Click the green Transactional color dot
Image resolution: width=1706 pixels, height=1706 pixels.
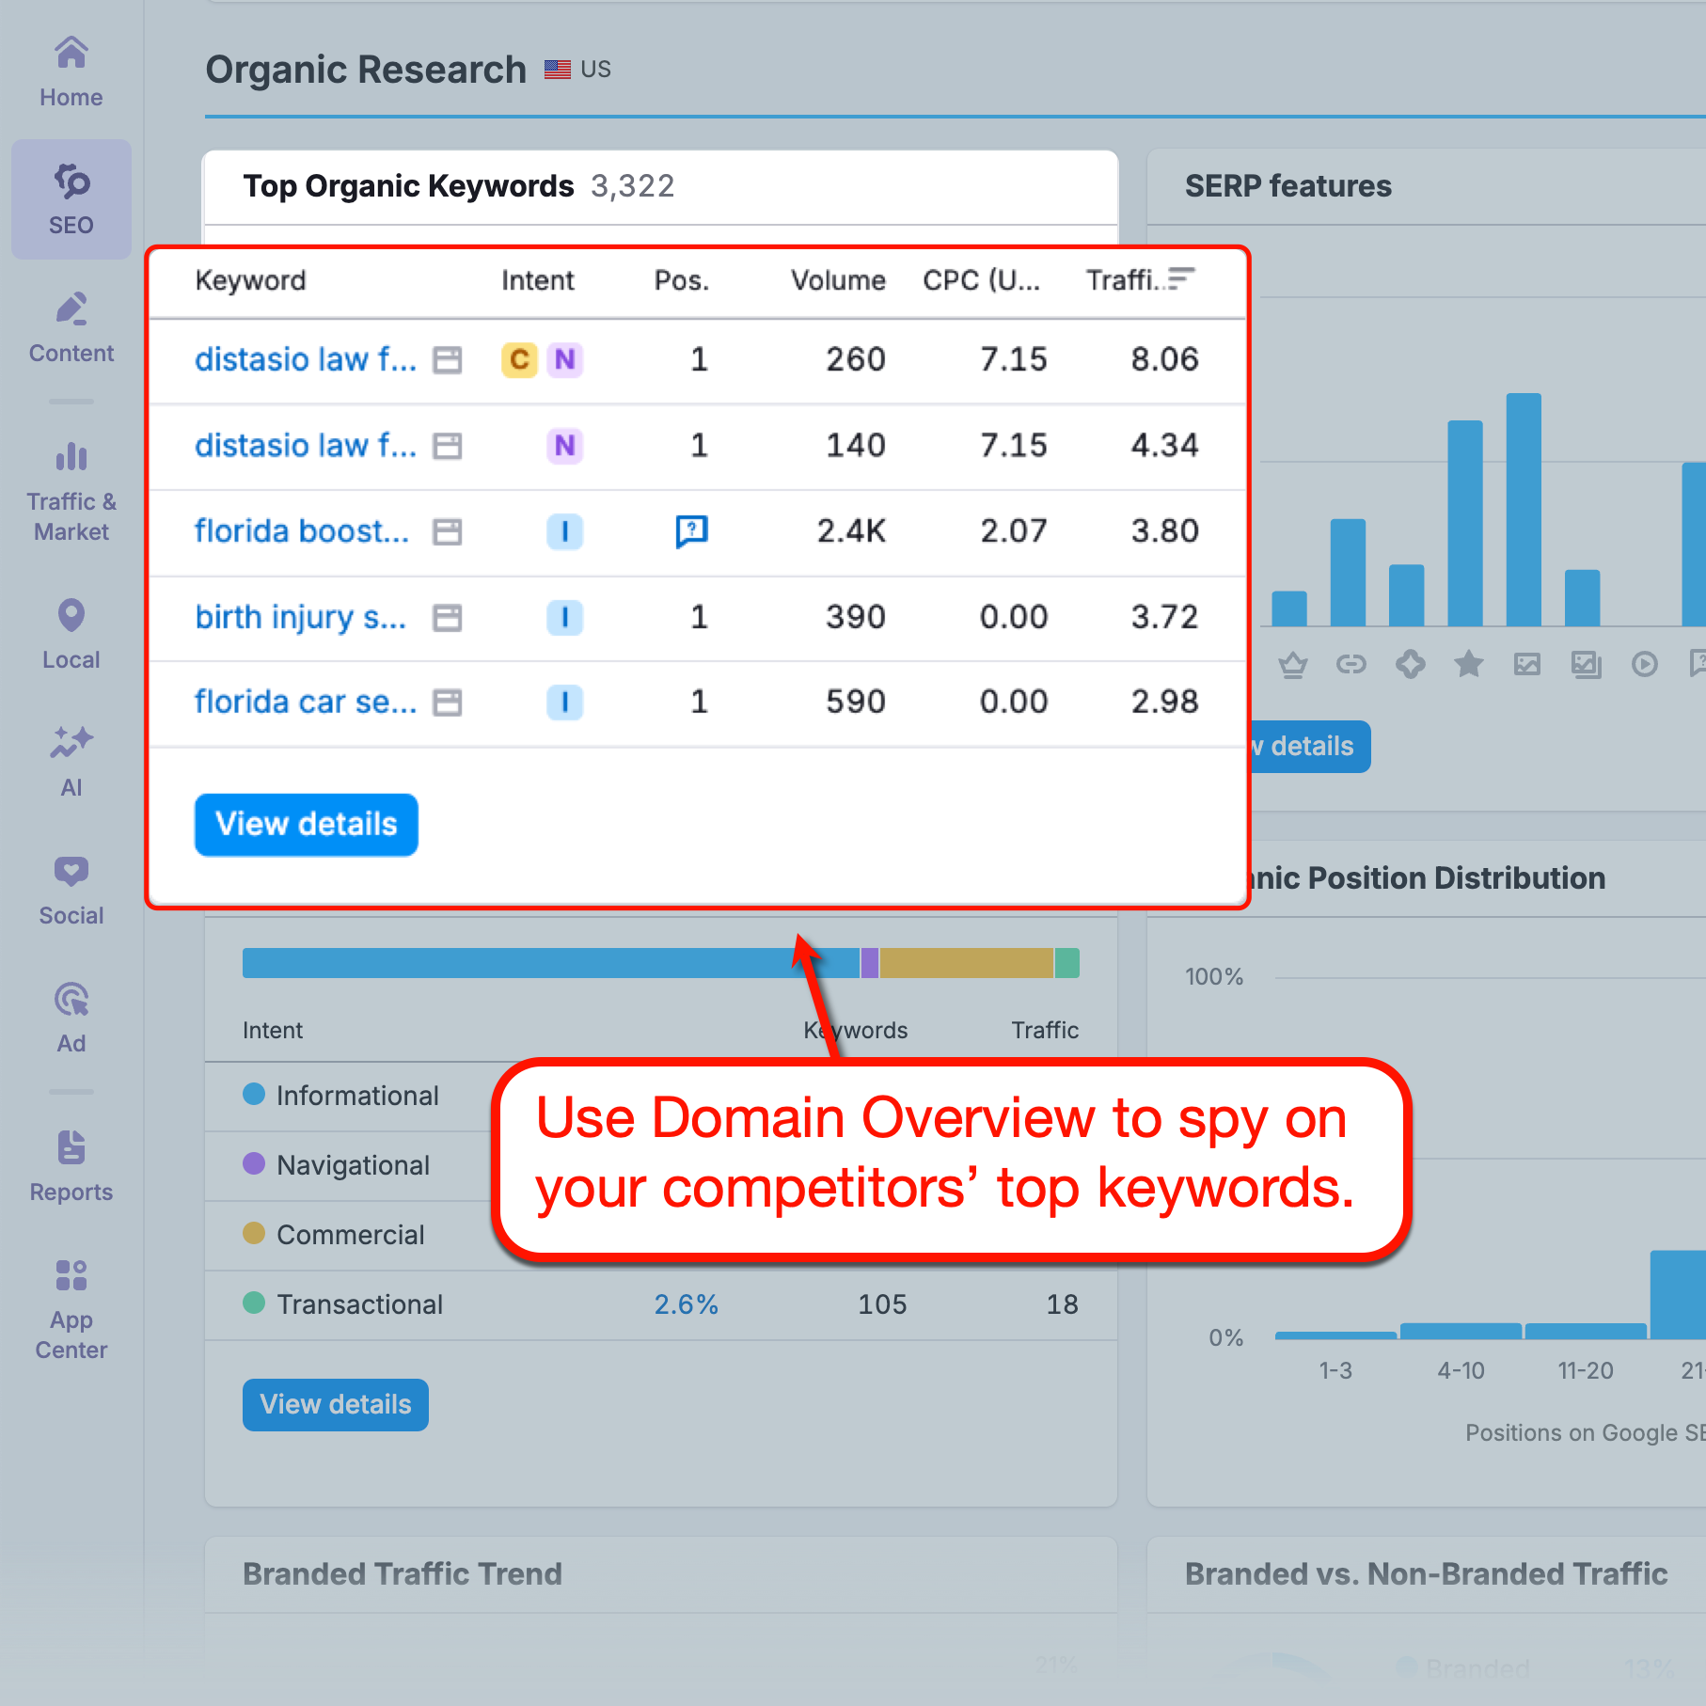[255, 1303]
